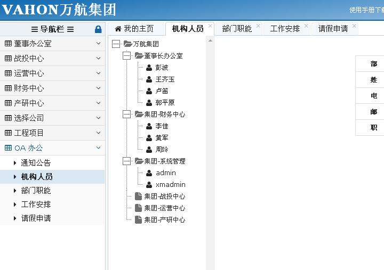Collapse the 集团-系统管理 tree branch

tap(126, 161)
